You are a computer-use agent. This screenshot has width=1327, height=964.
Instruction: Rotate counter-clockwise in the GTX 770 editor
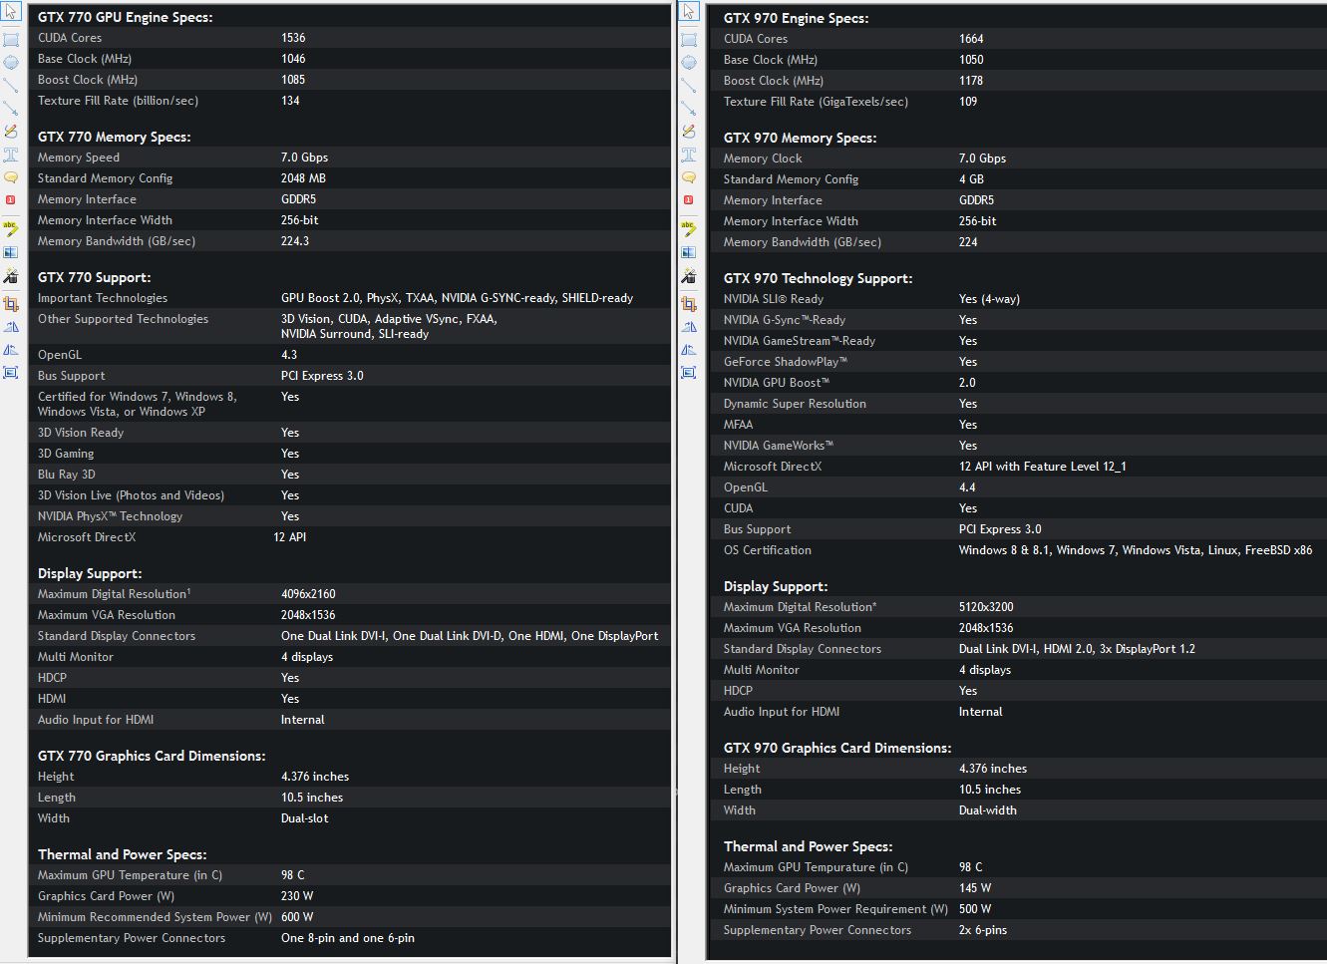(11, 349)
